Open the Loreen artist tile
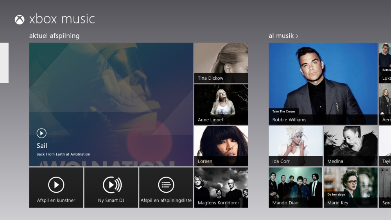This screenshot has height=220, width=391. pyautogui.click(x=221, y=146)
